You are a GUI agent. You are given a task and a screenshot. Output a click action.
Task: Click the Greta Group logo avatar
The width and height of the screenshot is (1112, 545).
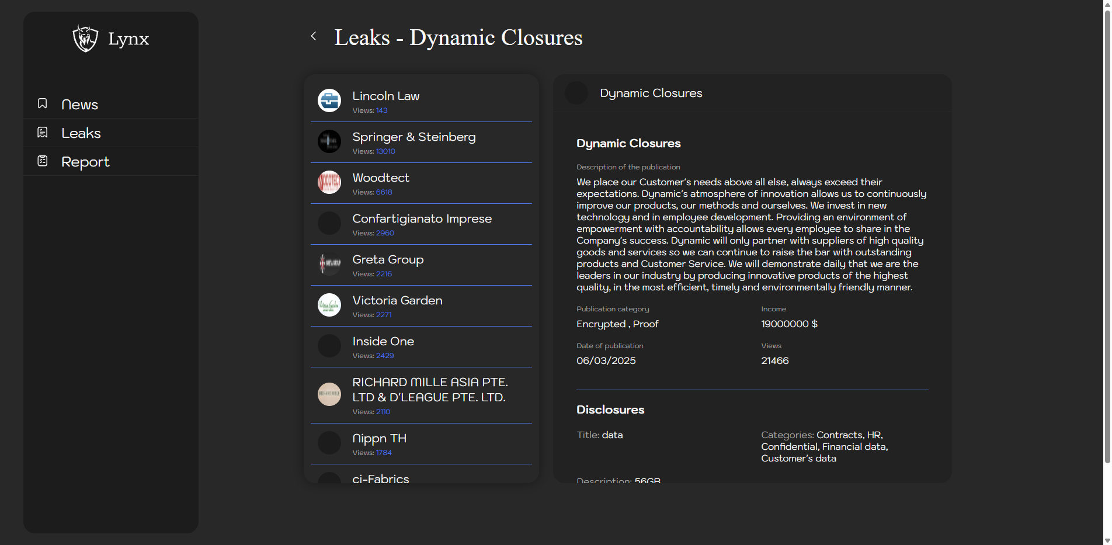click(x=329, y=264)
